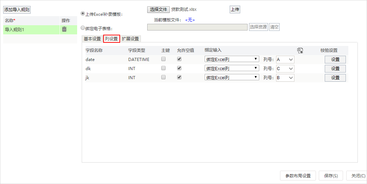Image resolution: width=367 pixels, height=184 pixels.
Task: Click the 上传 button
Action: click(x=235, y=9)
